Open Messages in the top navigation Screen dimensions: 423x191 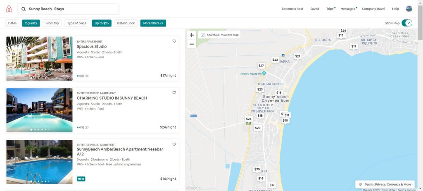click(x=348, y=9)
